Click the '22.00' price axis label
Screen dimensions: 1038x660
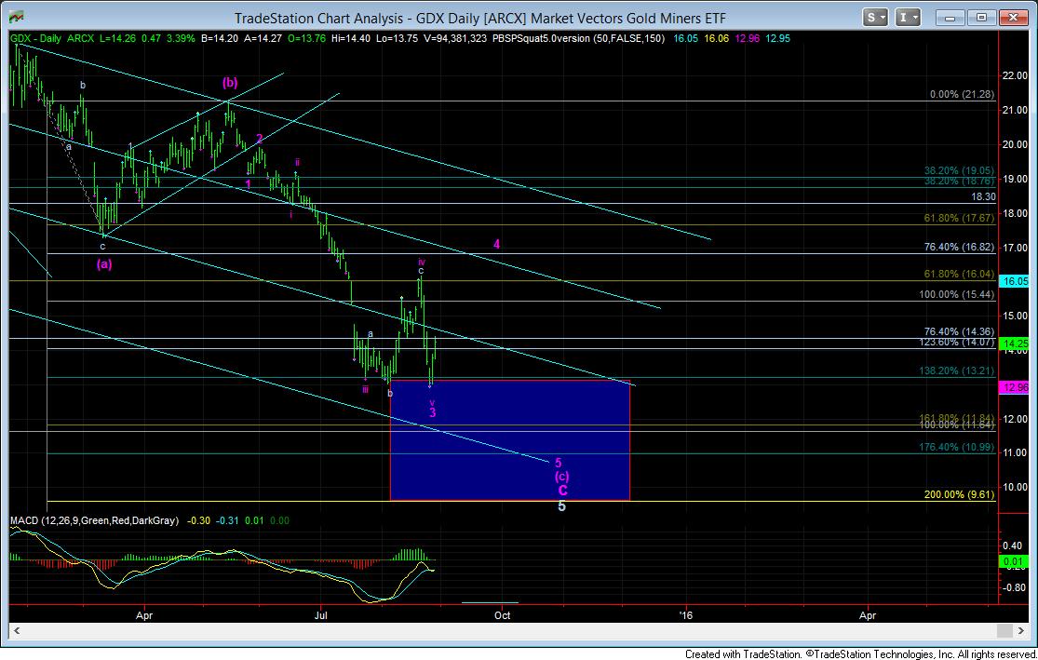1015,75
